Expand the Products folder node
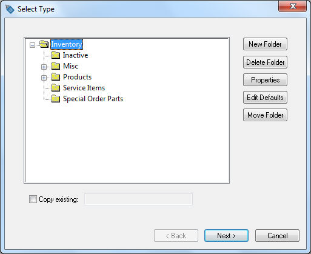The image size is (311, 254). (44, 78)
